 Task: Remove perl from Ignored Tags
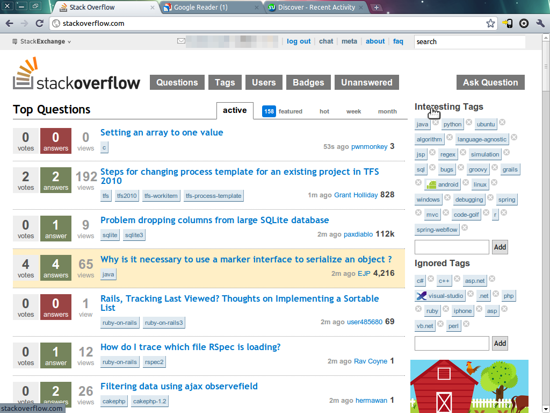pyautogui.click(x=466, y=324)
